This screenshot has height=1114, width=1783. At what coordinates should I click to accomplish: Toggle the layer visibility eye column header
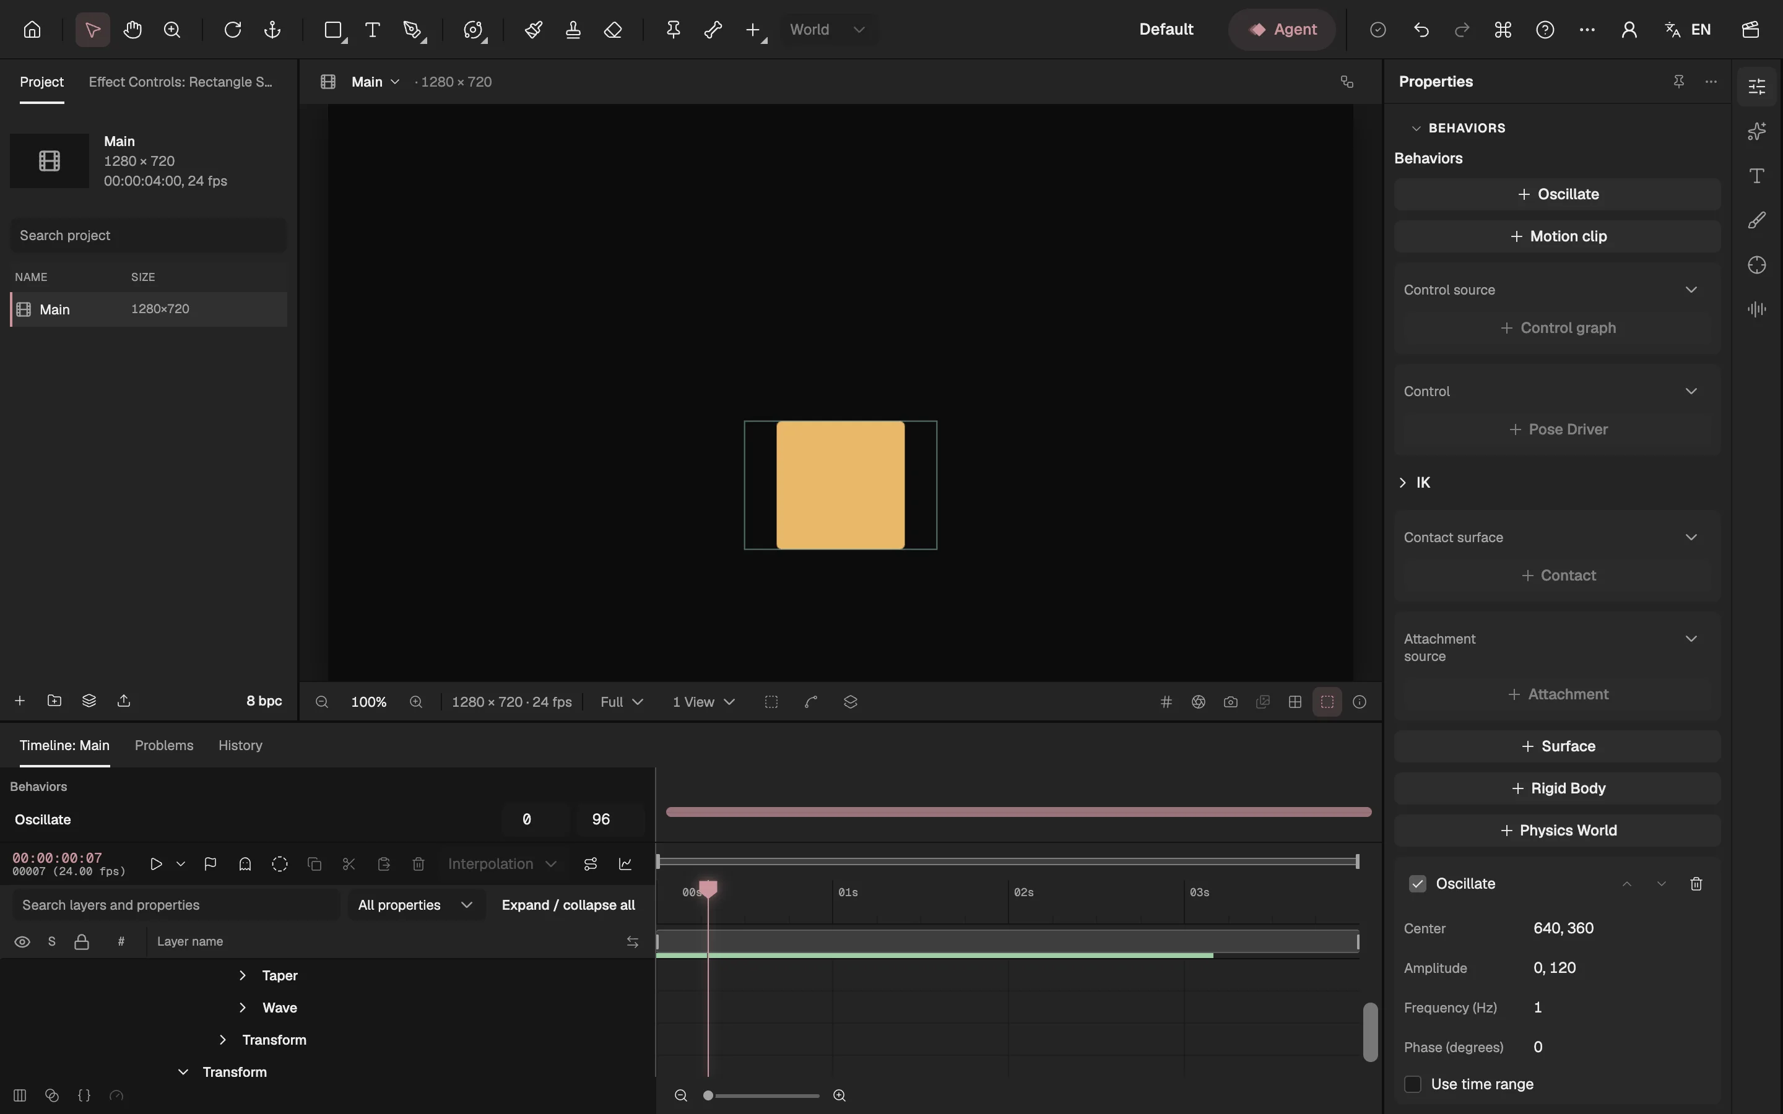click(22, 941)
